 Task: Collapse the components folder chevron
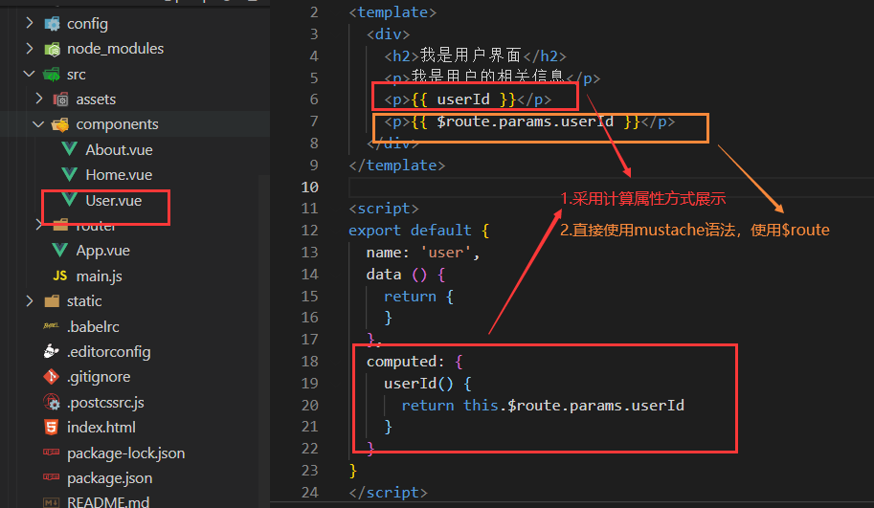tap(38, 124)
